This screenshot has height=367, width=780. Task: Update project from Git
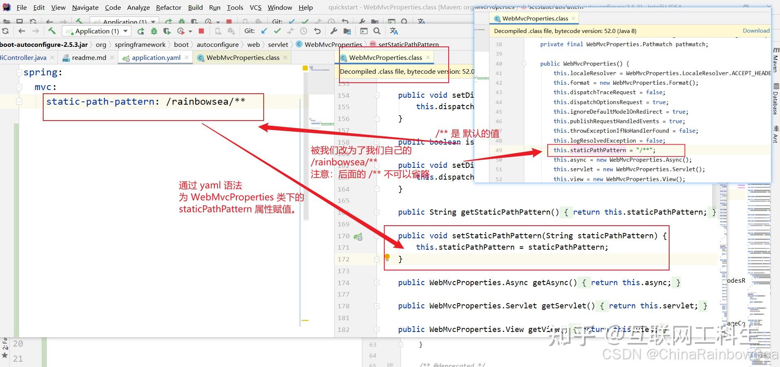(264, 31)
